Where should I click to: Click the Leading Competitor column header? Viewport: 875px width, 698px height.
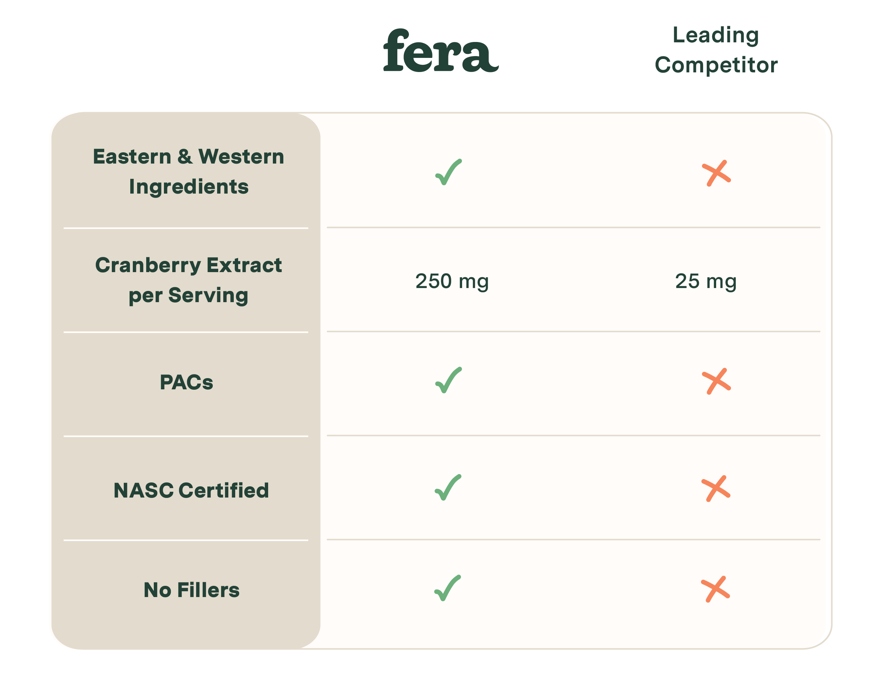[716, 50]
